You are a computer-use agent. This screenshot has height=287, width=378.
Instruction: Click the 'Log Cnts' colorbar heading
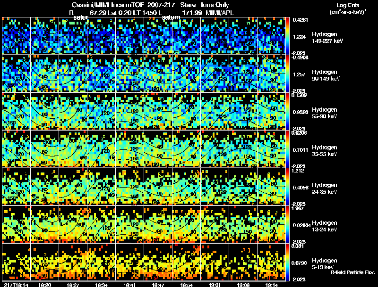(348, 5)
